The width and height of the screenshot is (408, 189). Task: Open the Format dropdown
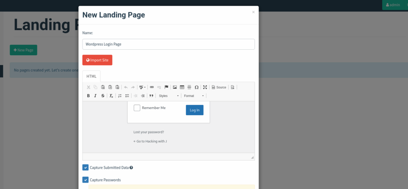coord(194,96)
